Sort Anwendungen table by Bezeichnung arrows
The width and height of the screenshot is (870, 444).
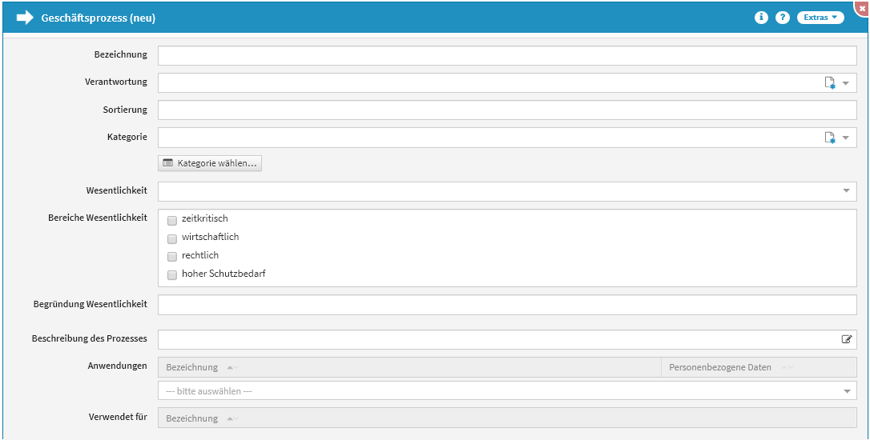click(x=233, y=367)
